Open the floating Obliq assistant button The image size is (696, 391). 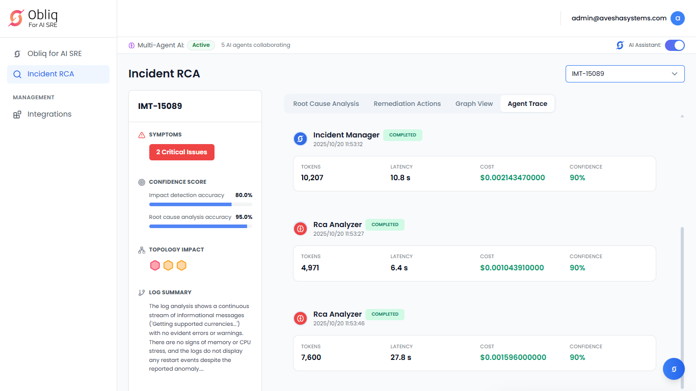(674, 369)
